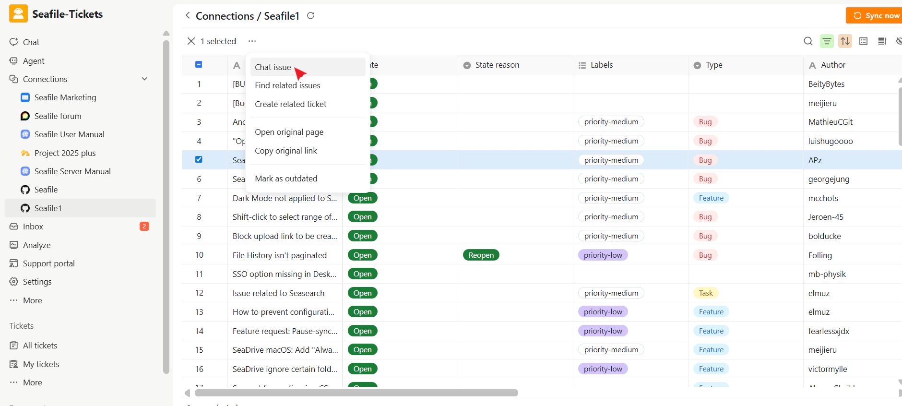Viewport: 902px width, 406px height.
Task: Choose Chat issue from menu
Action: [308, 67]
